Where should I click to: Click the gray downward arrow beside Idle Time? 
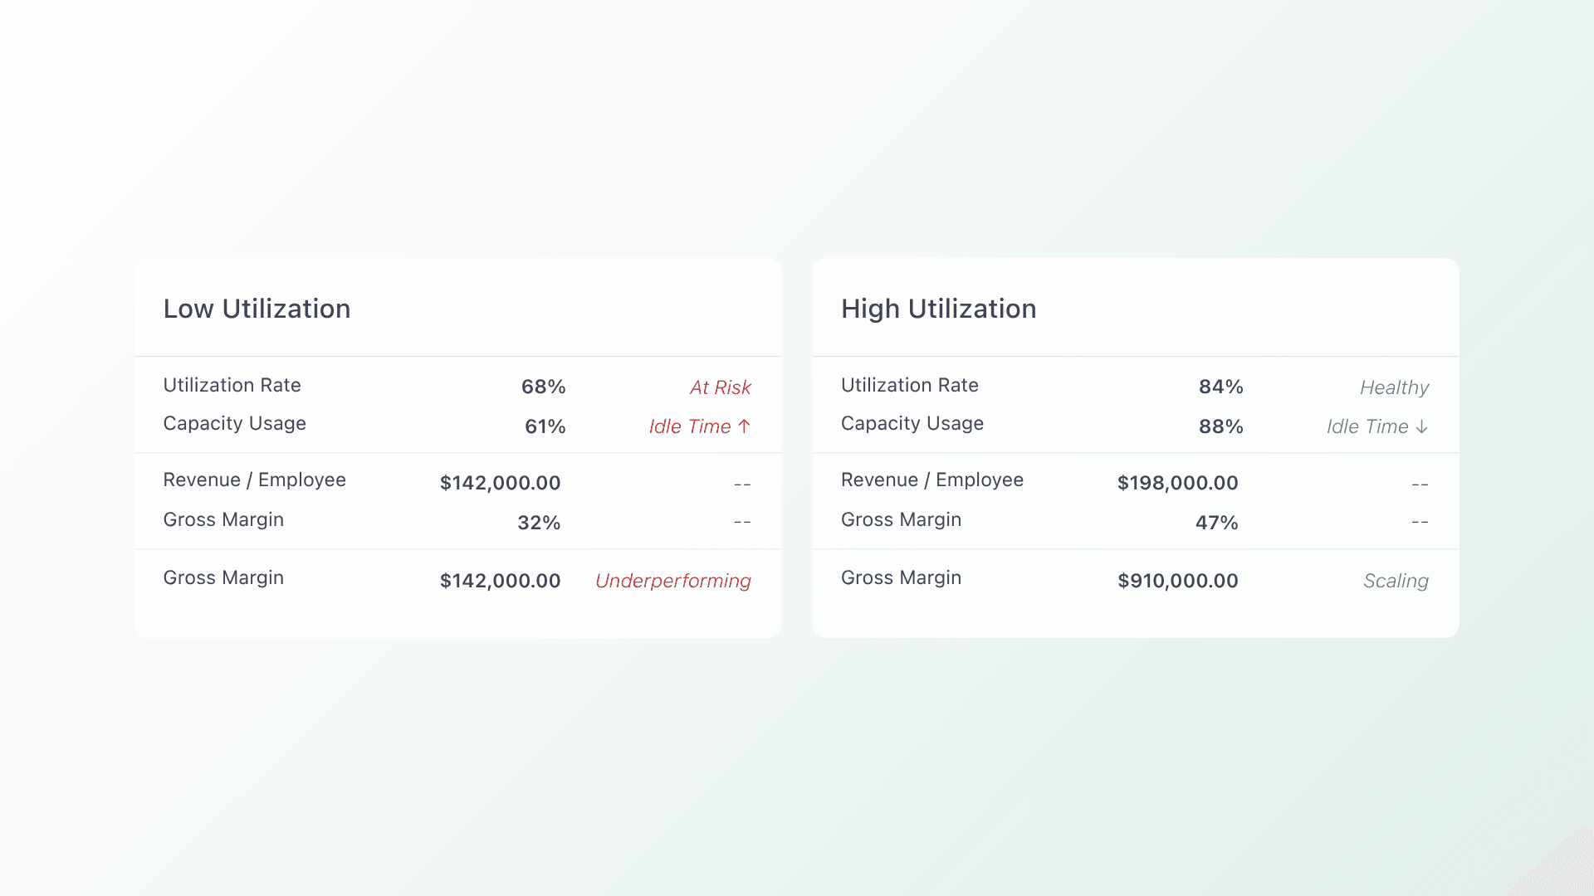click(x=1421, y=426)
